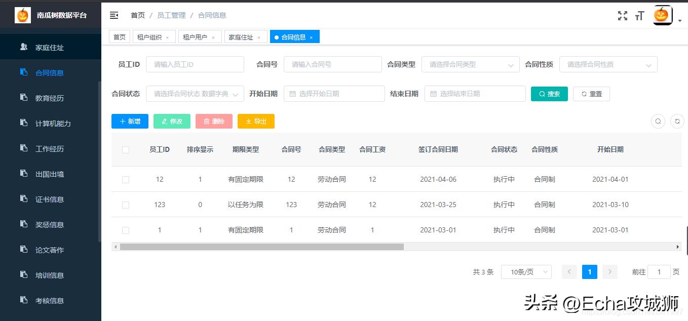
Task: Check the row for 员工ID 12
Action: point(126,179)
